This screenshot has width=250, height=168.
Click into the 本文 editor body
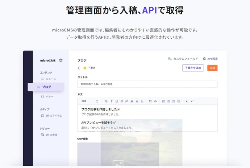[147, 118]
